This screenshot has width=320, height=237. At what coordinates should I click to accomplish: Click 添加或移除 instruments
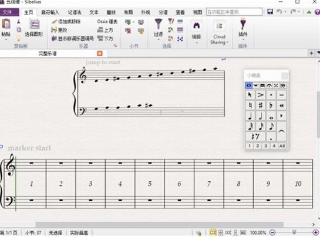tap(66, 22)
